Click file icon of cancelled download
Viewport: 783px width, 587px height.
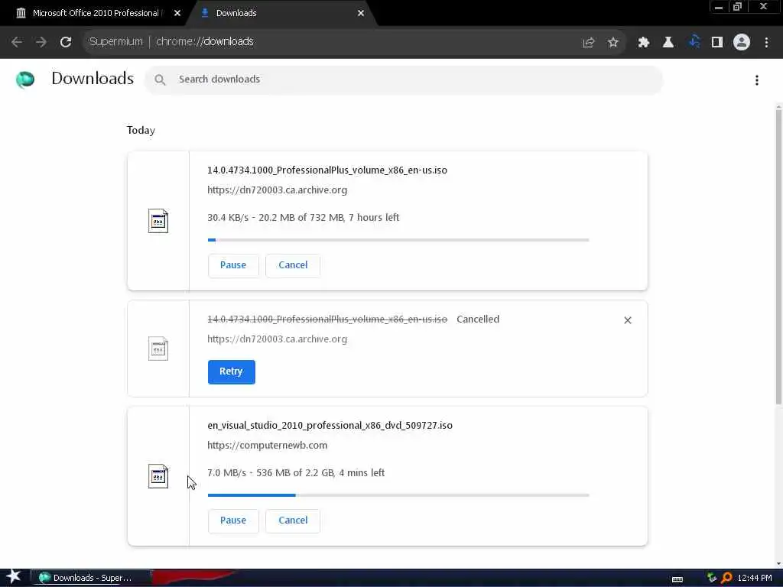coord(158,349)
